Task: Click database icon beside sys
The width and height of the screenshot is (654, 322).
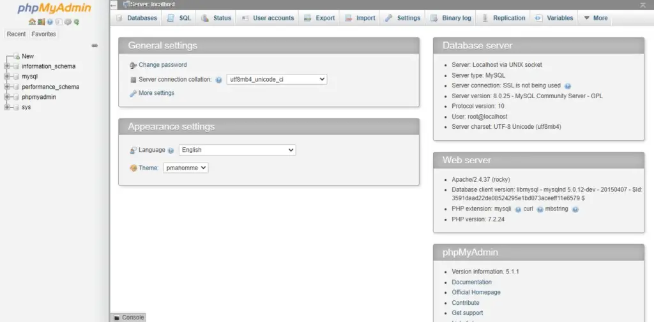Action: [16, 108]
